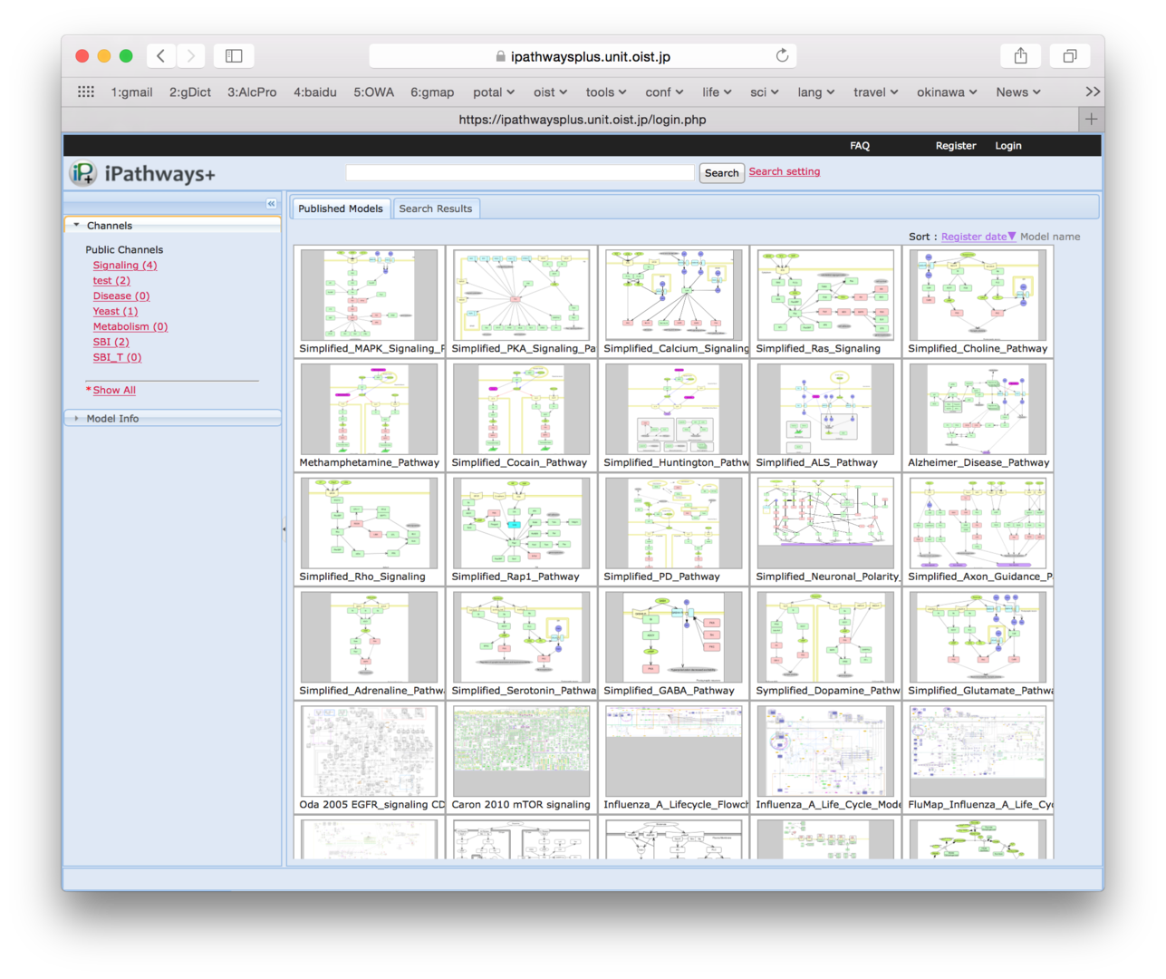This screenshot has width=1166, height=979.
Task: Reload the page with the refresh icon
Action: (782, 56)
